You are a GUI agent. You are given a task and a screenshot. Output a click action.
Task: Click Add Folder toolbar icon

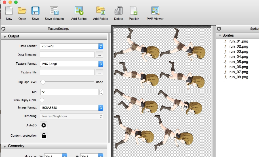coord(101,11)
